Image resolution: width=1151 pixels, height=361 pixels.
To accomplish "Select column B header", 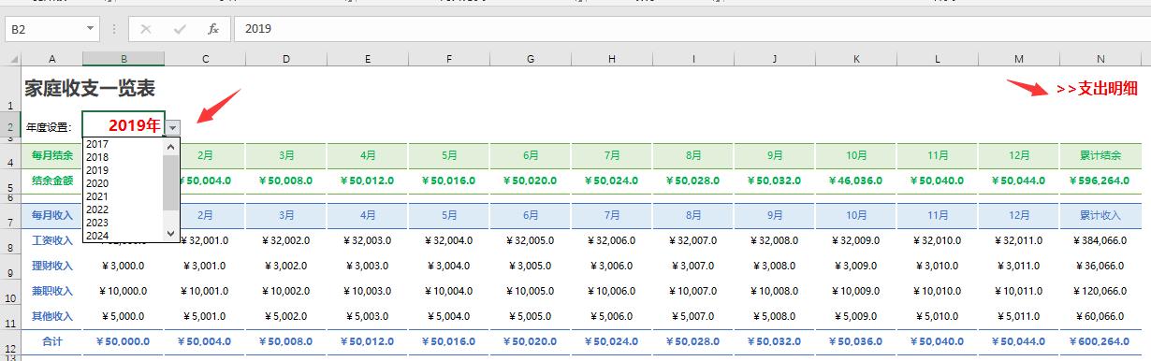I will coord(124,59).
